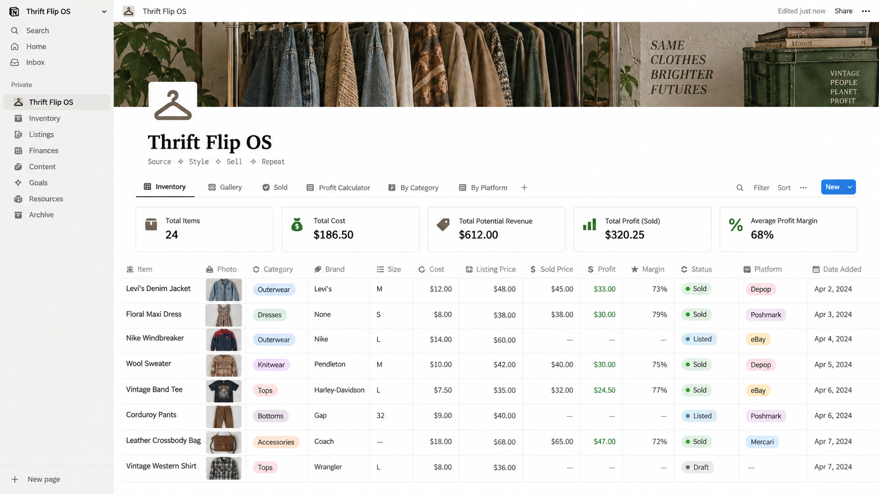The image size is (879, 494).
Task: Click the Archive box icon in sidebar
Action: pyautogui.click(x=18, y=214)
